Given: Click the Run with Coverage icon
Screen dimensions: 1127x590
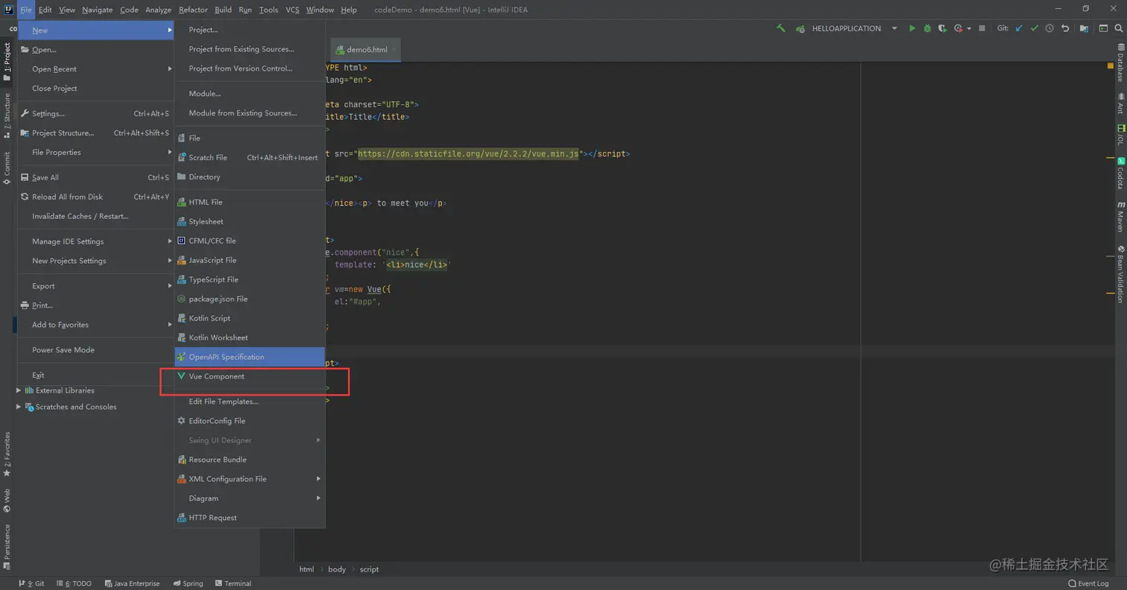Looking at the screenshot, I should pyautogui.click(x=942, y=28).
